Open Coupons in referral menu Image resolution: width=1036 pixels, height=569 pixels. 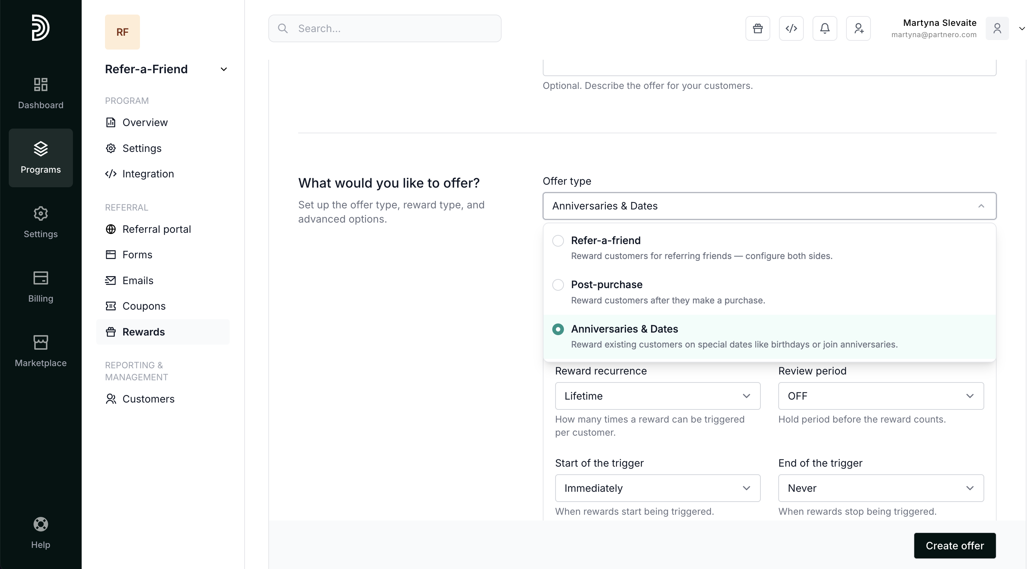pyautogui.click(x=144, y=306)
